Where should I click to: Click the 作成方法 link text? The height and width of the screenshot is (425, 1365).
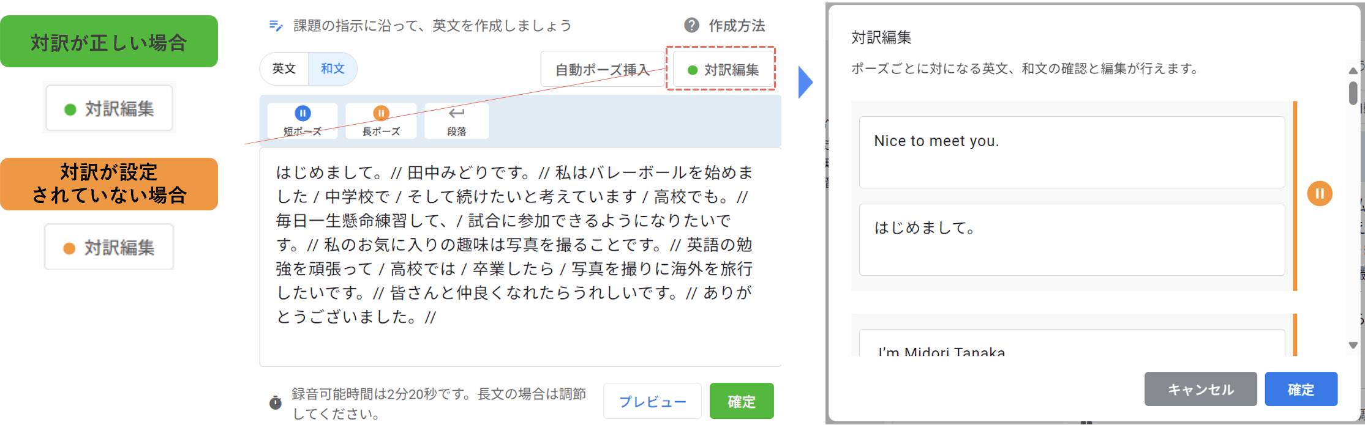(x=737, y=26)
